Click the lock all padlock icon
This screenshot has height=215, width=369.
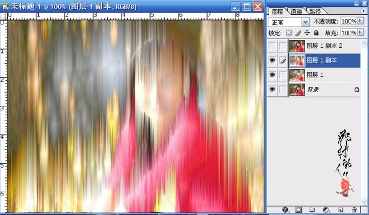click(317, 32)
